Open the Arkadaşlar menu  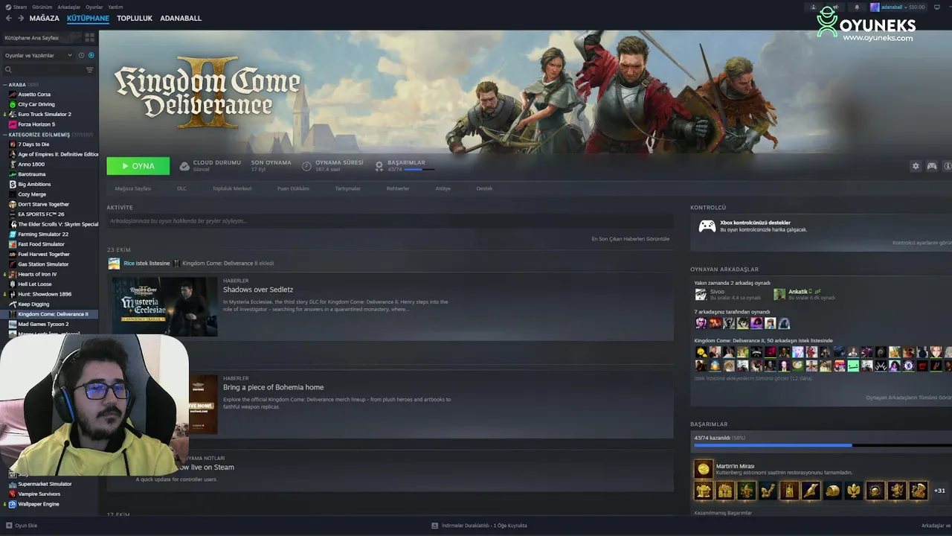(69, 7)
